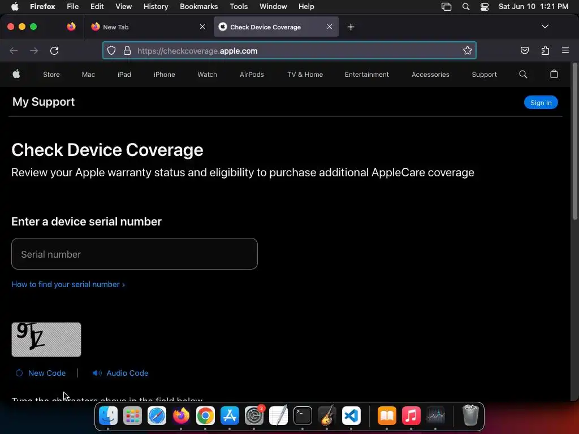
Task: Launch Safari from the Dock
Action: [x=157, y=415]
